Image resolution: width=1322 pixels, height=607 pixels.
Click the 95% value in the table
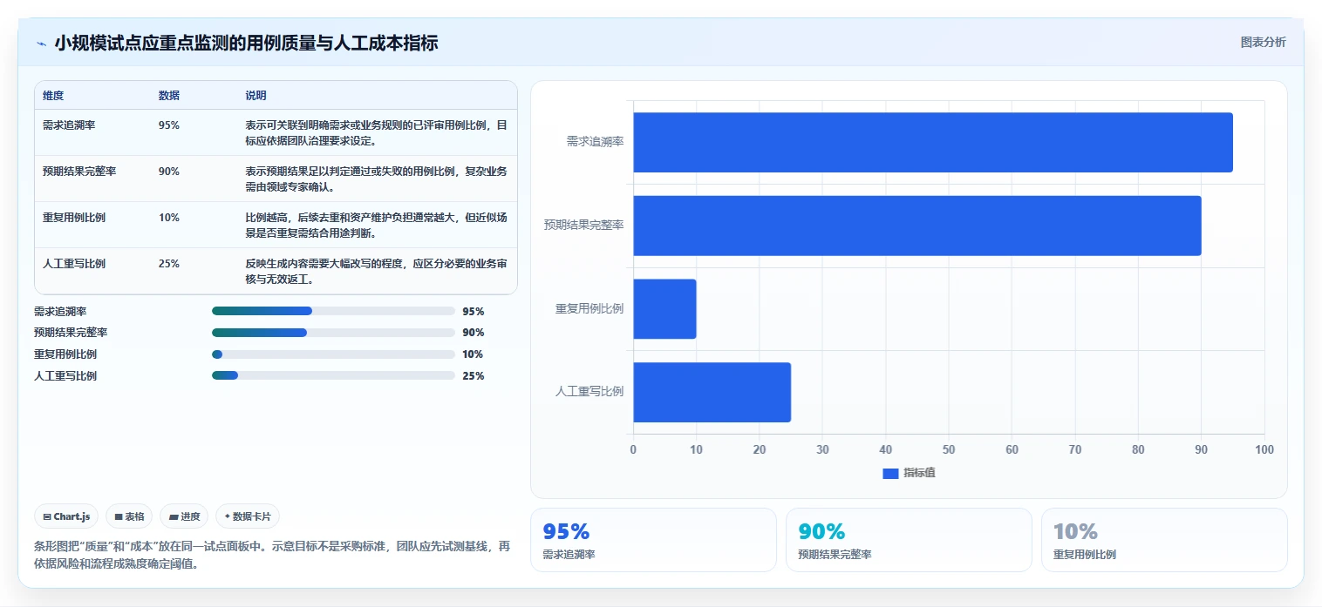pyautogui.click(x=169, y=125)
